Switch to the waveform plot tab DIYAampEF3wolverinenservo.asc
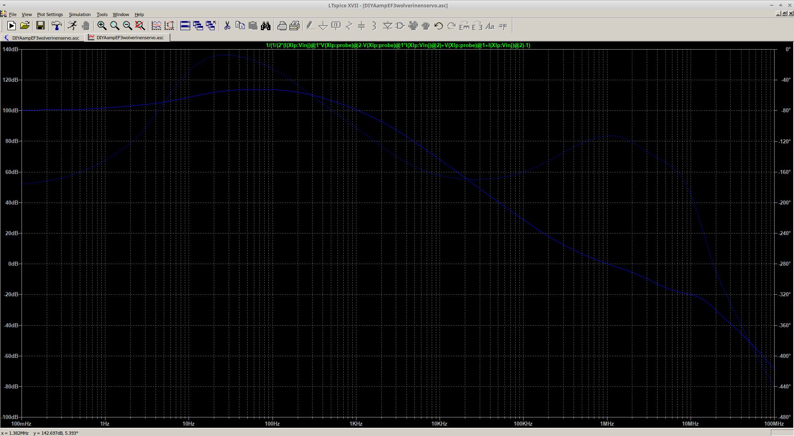 (x=127, y=38)
